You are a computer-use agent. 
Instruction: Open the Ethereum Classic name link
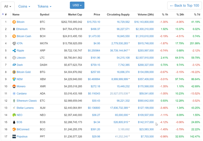pyautogui.click(x=27, y=101)
